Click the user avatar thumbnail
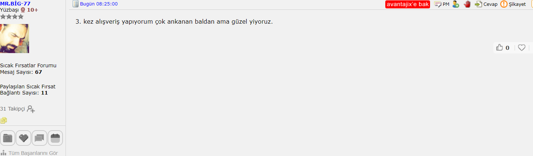The width and height of the screenshot is (533, 156). tap(15, 39)
